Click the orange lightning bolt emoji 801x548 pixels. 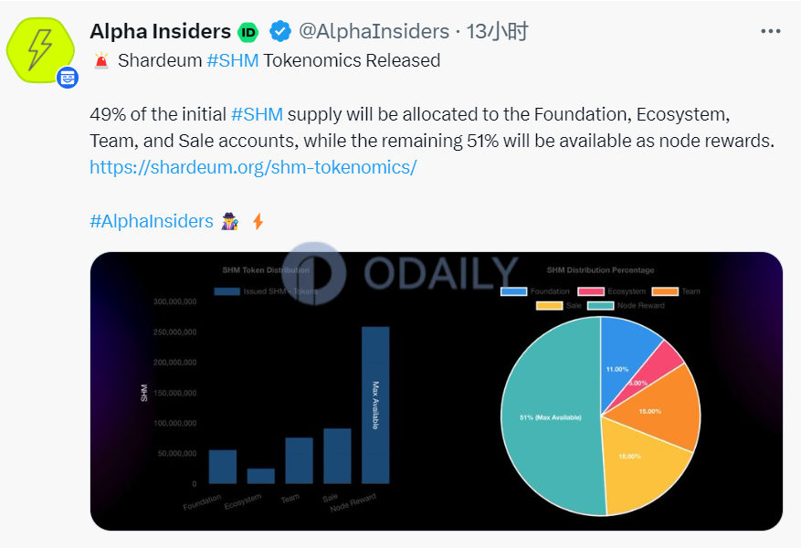point(258,222)
